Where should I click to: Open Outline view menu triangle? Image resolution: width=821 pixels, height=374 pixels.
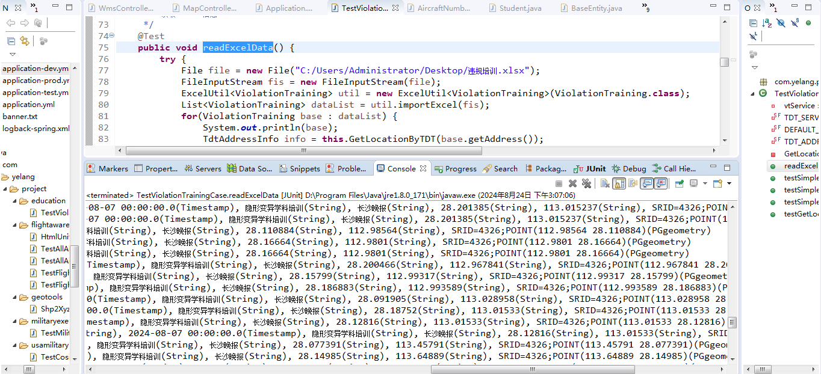point(754,67)
